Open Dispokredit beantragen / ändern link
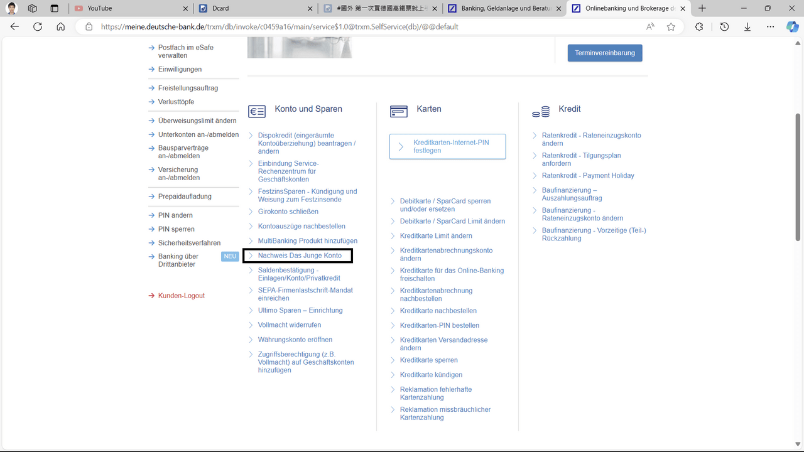The image size is (804, 452). pos(307,143)
